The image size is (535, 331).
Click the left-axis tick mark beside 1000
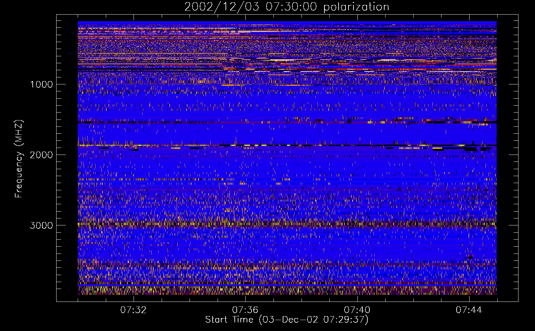point(60,84)
